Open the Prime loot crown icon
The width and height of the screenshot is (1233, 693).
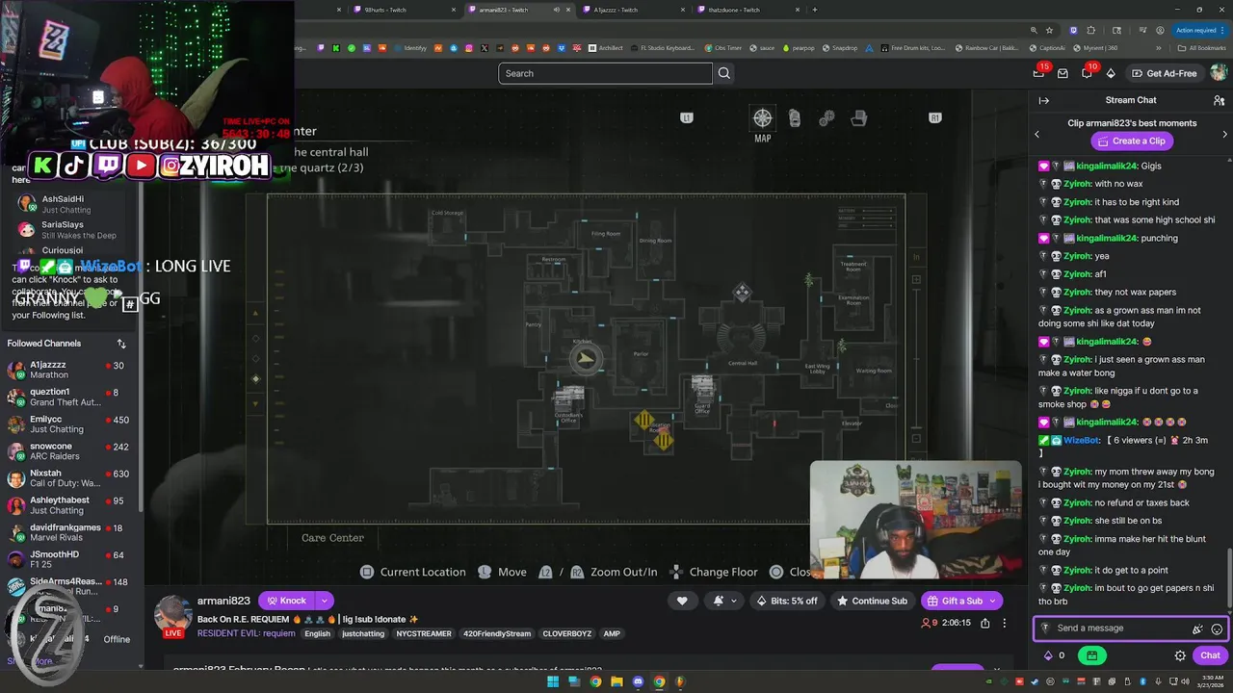point(1038,73)
